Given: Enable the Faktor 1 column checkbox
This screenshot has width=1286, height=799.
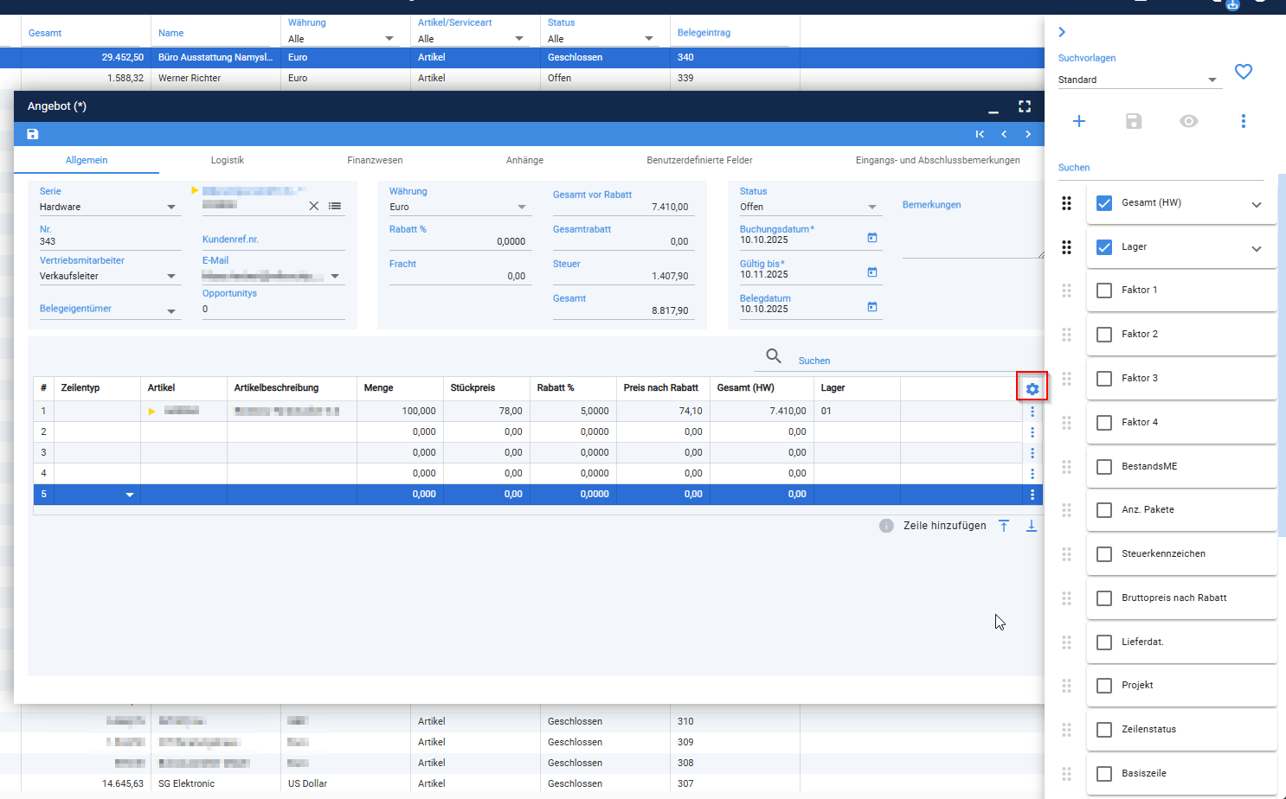Looking at the screenshot, I should point(1104,291).
